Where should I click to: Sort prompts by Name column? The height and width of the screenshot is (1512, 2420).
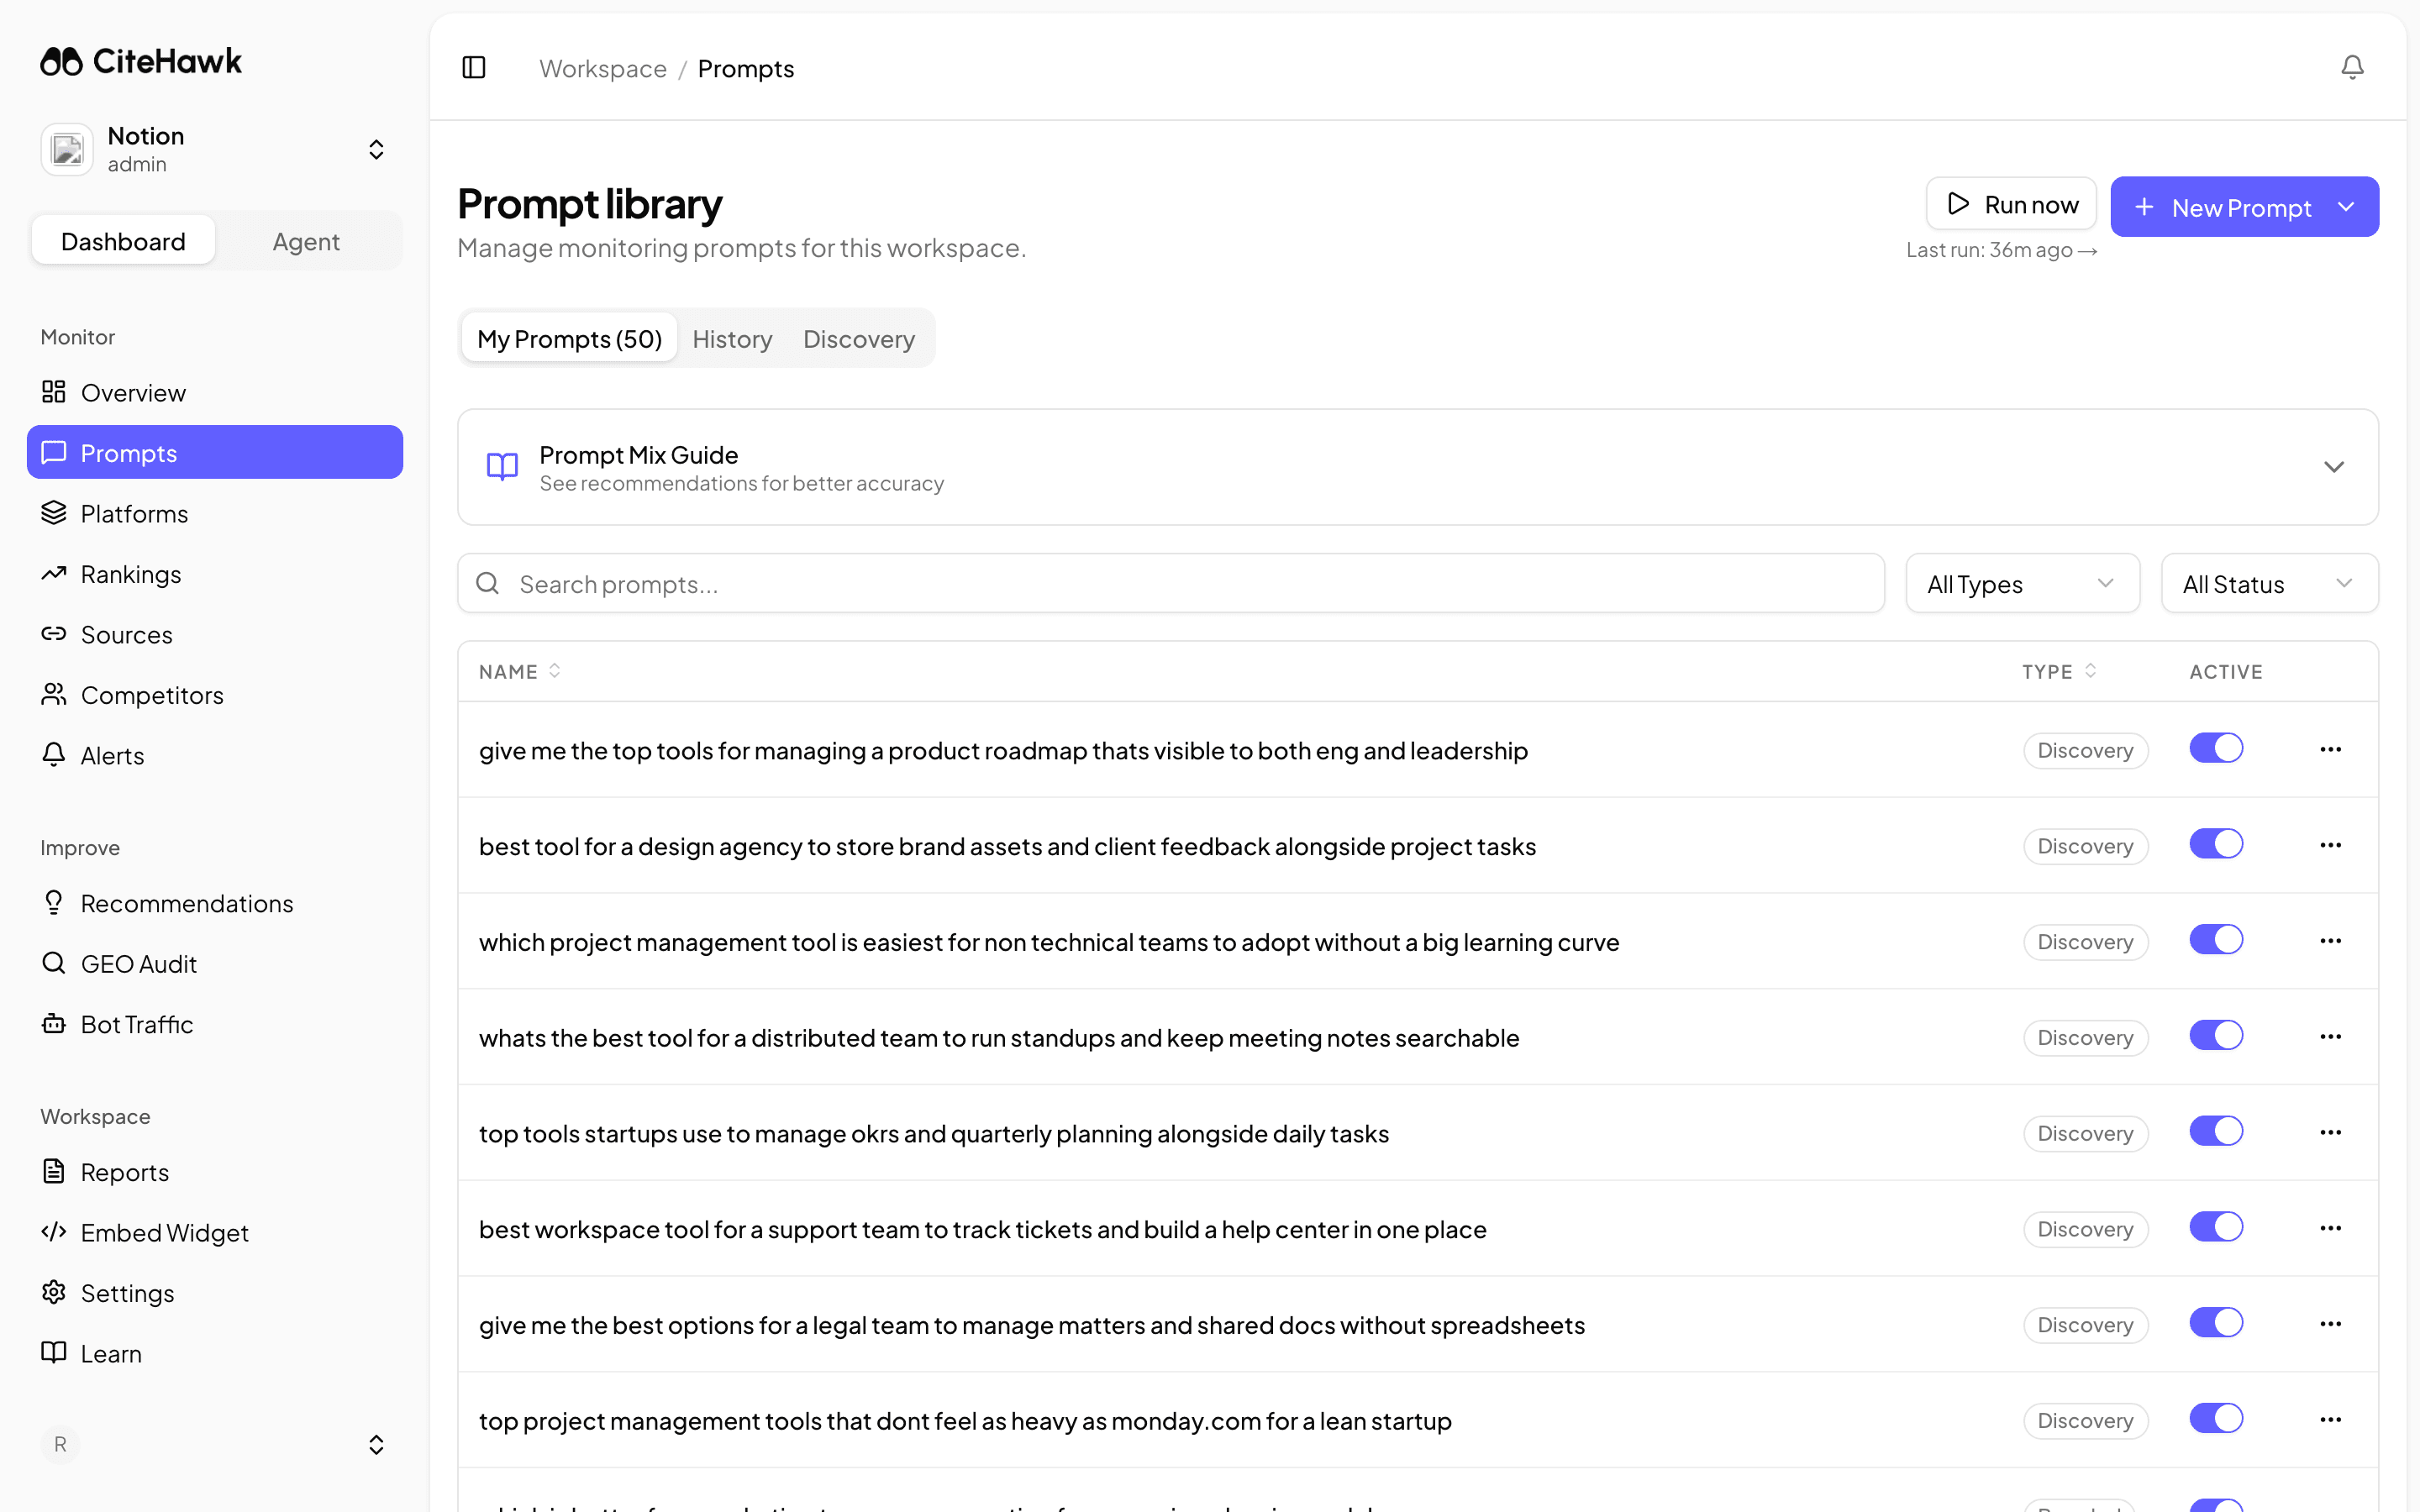coord(520,672)
